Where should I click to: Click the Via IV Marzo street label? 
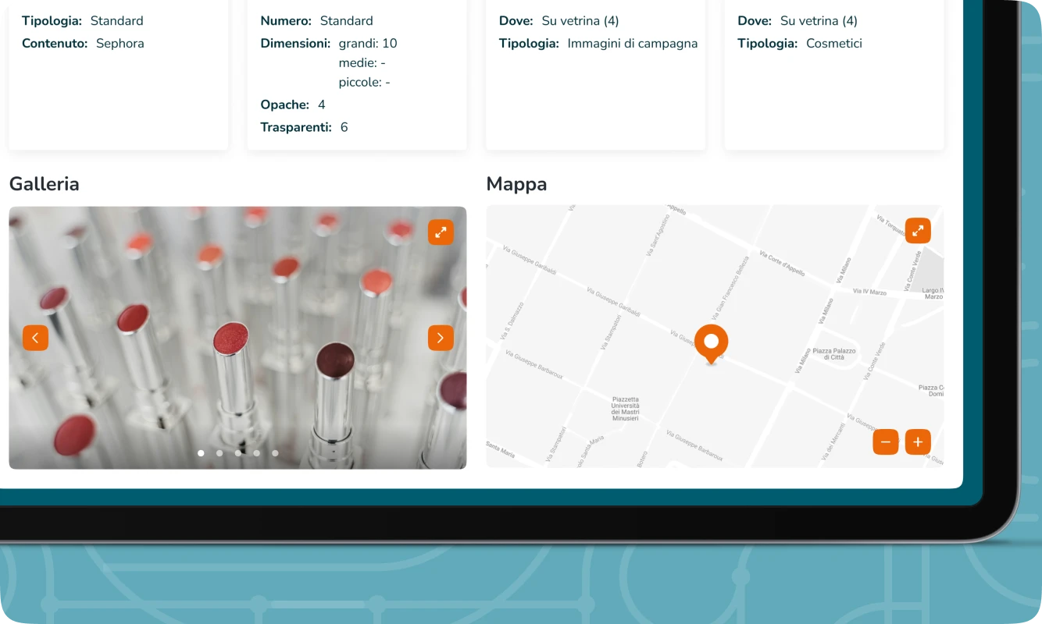point(869,292)
